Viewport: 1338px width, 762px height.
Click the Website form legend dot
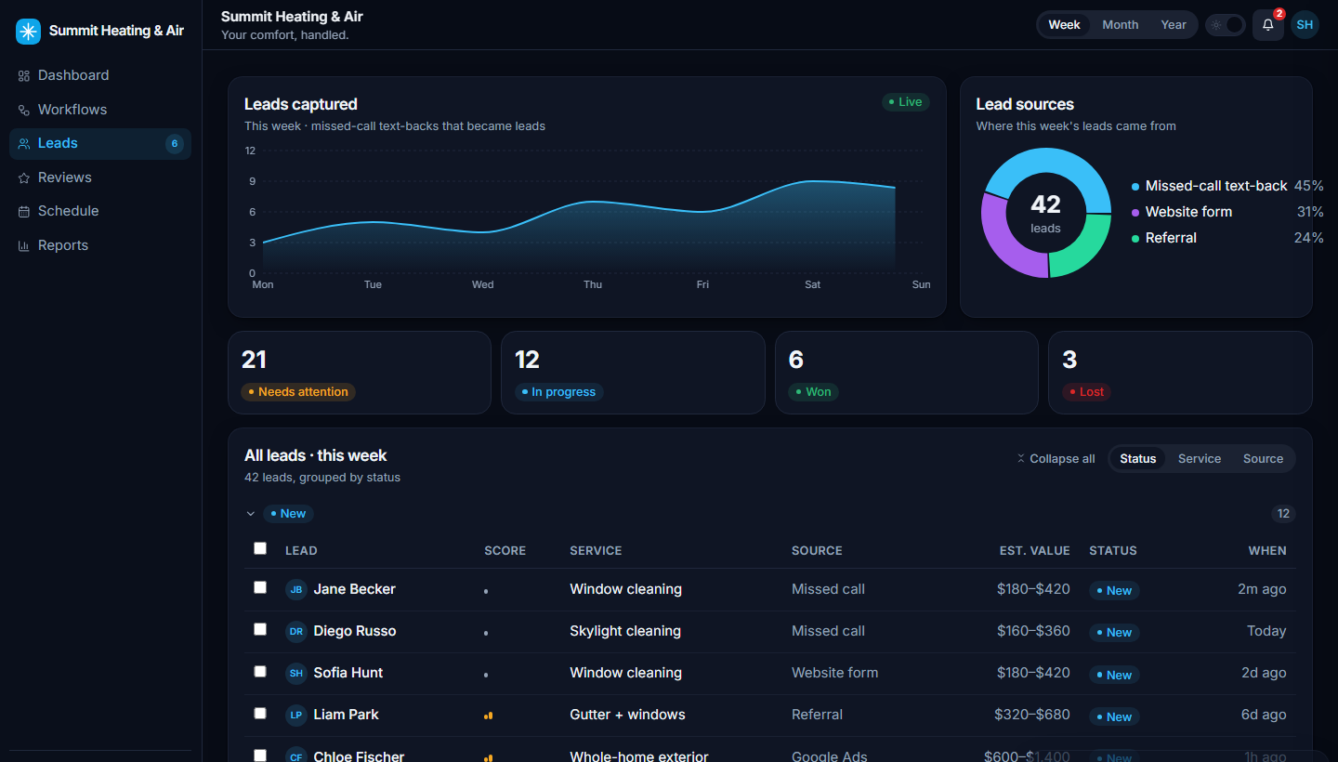(1135, 213)
